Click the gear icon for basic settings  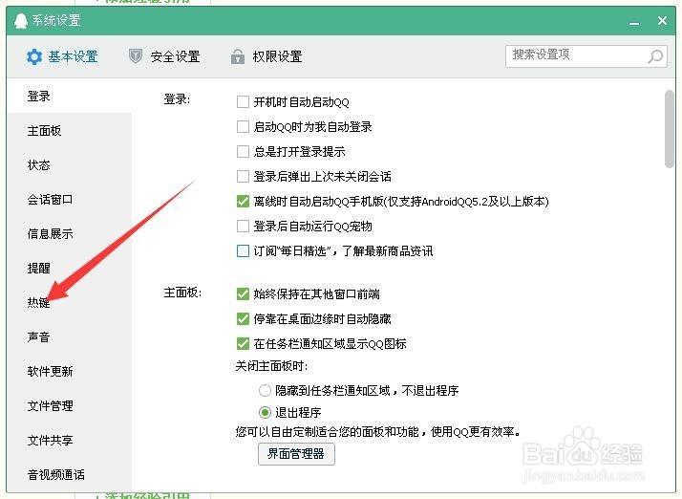pos(34,56)
